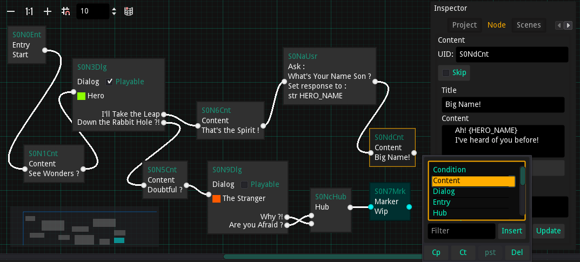Toggle the minimap icon in the toolbar
The height and width of the screenshot is (262, 580).
128,11
